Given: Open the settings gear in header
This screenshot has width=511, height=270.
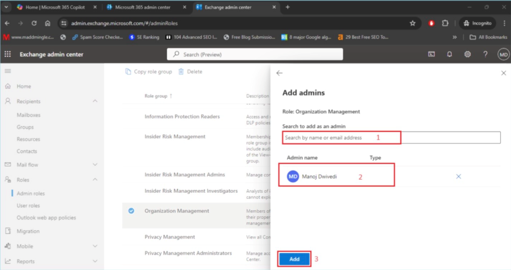Looking at the screenshot, I should tap(467, 54).
